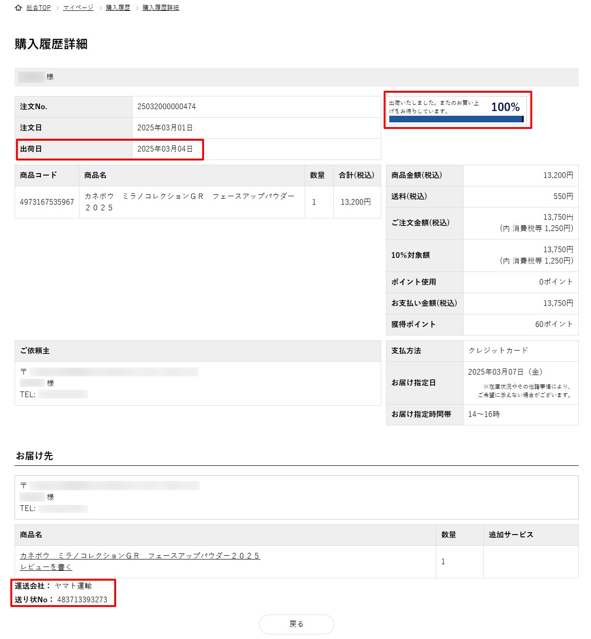Image resolution: width=591 pixels, height=639 pixels.
Task: Click レビューを書く to write a review
Action: click(x=46, y=567)
